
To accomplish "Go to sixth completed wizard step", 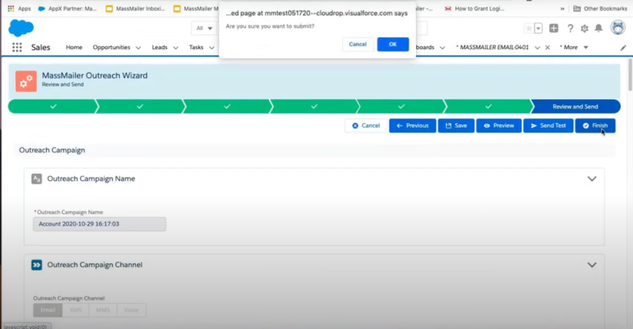I will coord(488,106).
